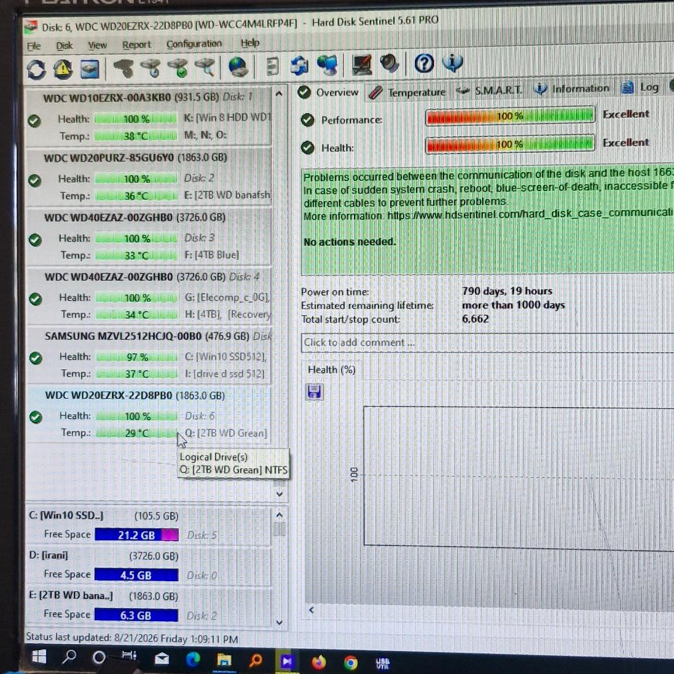
Task: Open the hdsentinel.com link in the message box
Action: 530,214
